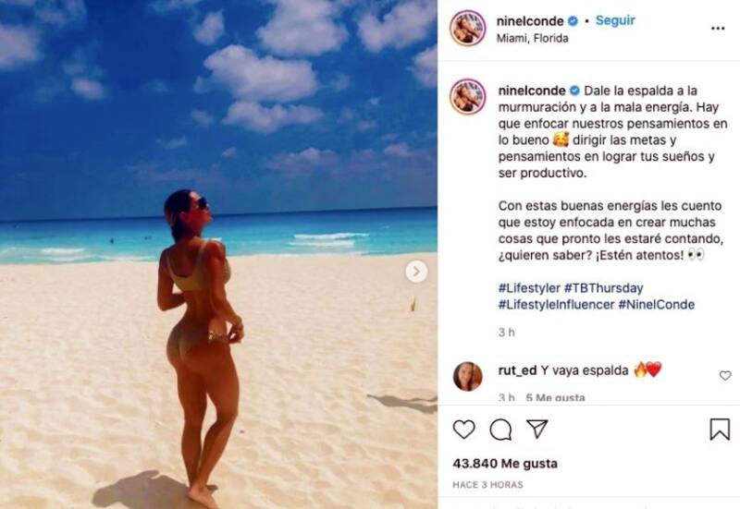Open rut_ed username in comment
Screen dimensions: 740x509
(x=517, y=371)
